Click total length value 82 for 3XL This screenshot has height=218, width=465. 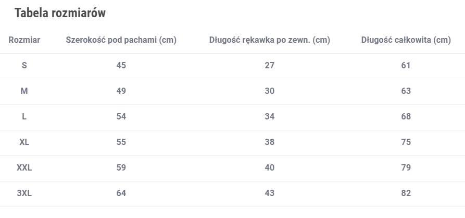click(406, 193)
